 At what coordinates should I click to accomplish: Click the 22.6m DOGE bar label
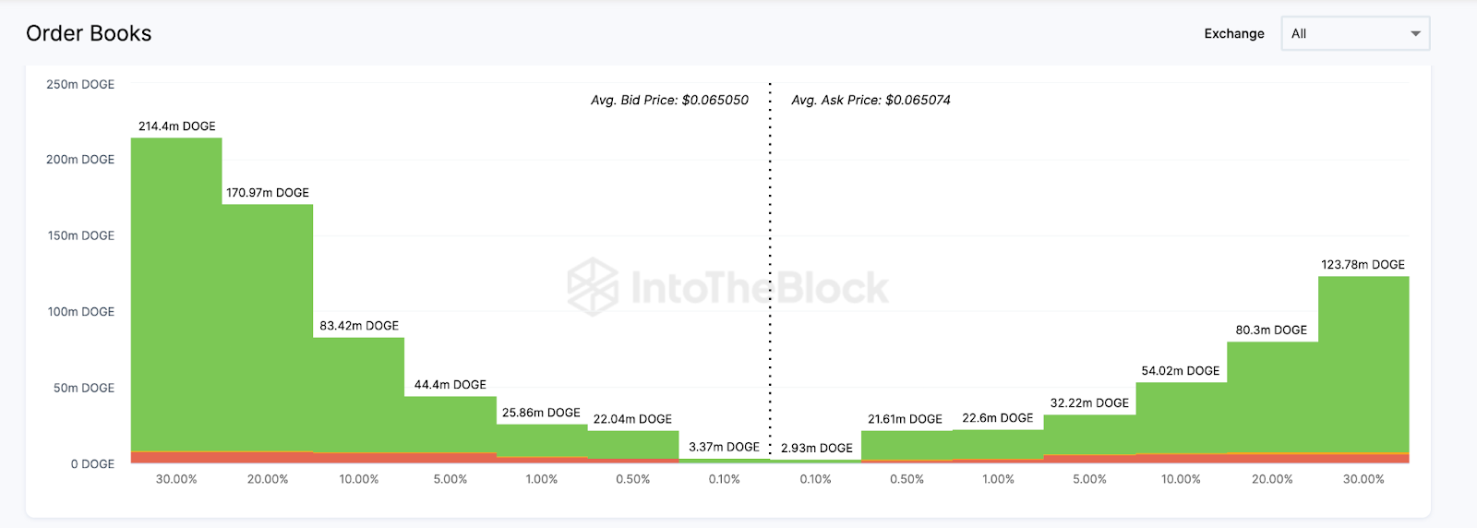pyautogui.click(x=998, y=418)
